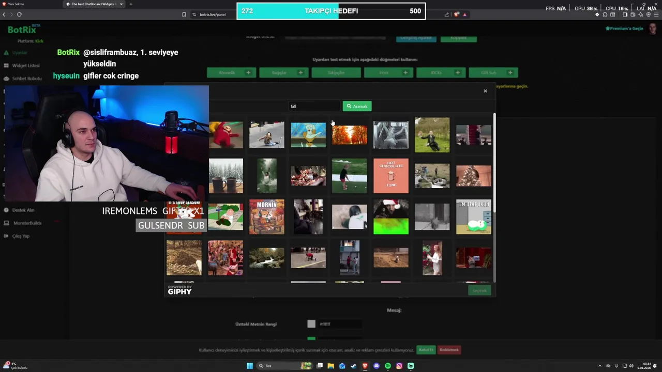This screenshot has width=662, height=372.
Task: Open the Widget Listesi sidebar item
Action: click(x=25, y=66)
